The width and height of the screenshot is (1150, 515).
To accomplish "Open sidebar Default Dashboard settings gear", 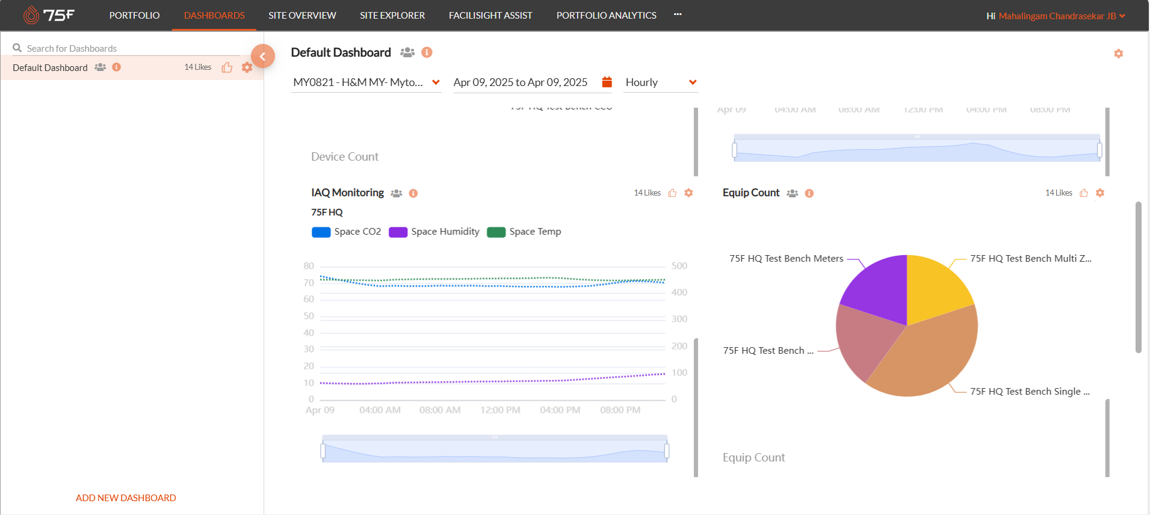I will (247, 67).
